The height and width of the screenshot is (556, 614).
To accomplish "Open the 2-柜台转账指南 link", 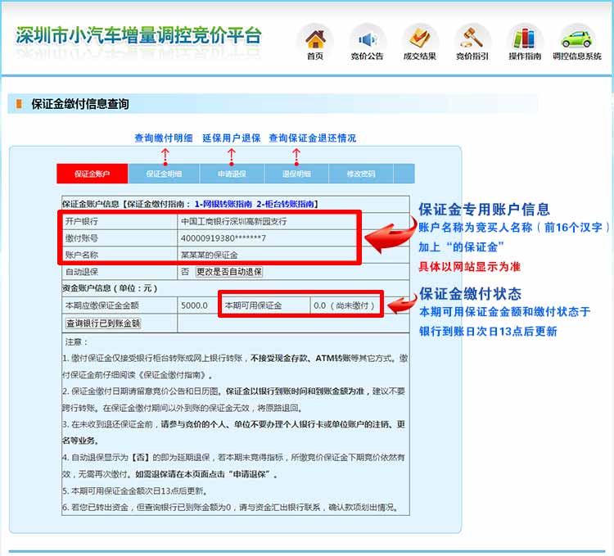I will tap(286, 203).
